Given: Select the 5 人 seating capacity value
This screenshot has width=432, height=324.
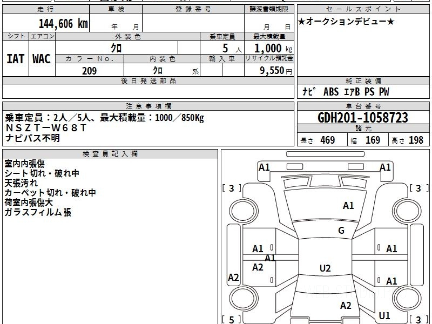Looking at the screenshot, I should 232,48.
